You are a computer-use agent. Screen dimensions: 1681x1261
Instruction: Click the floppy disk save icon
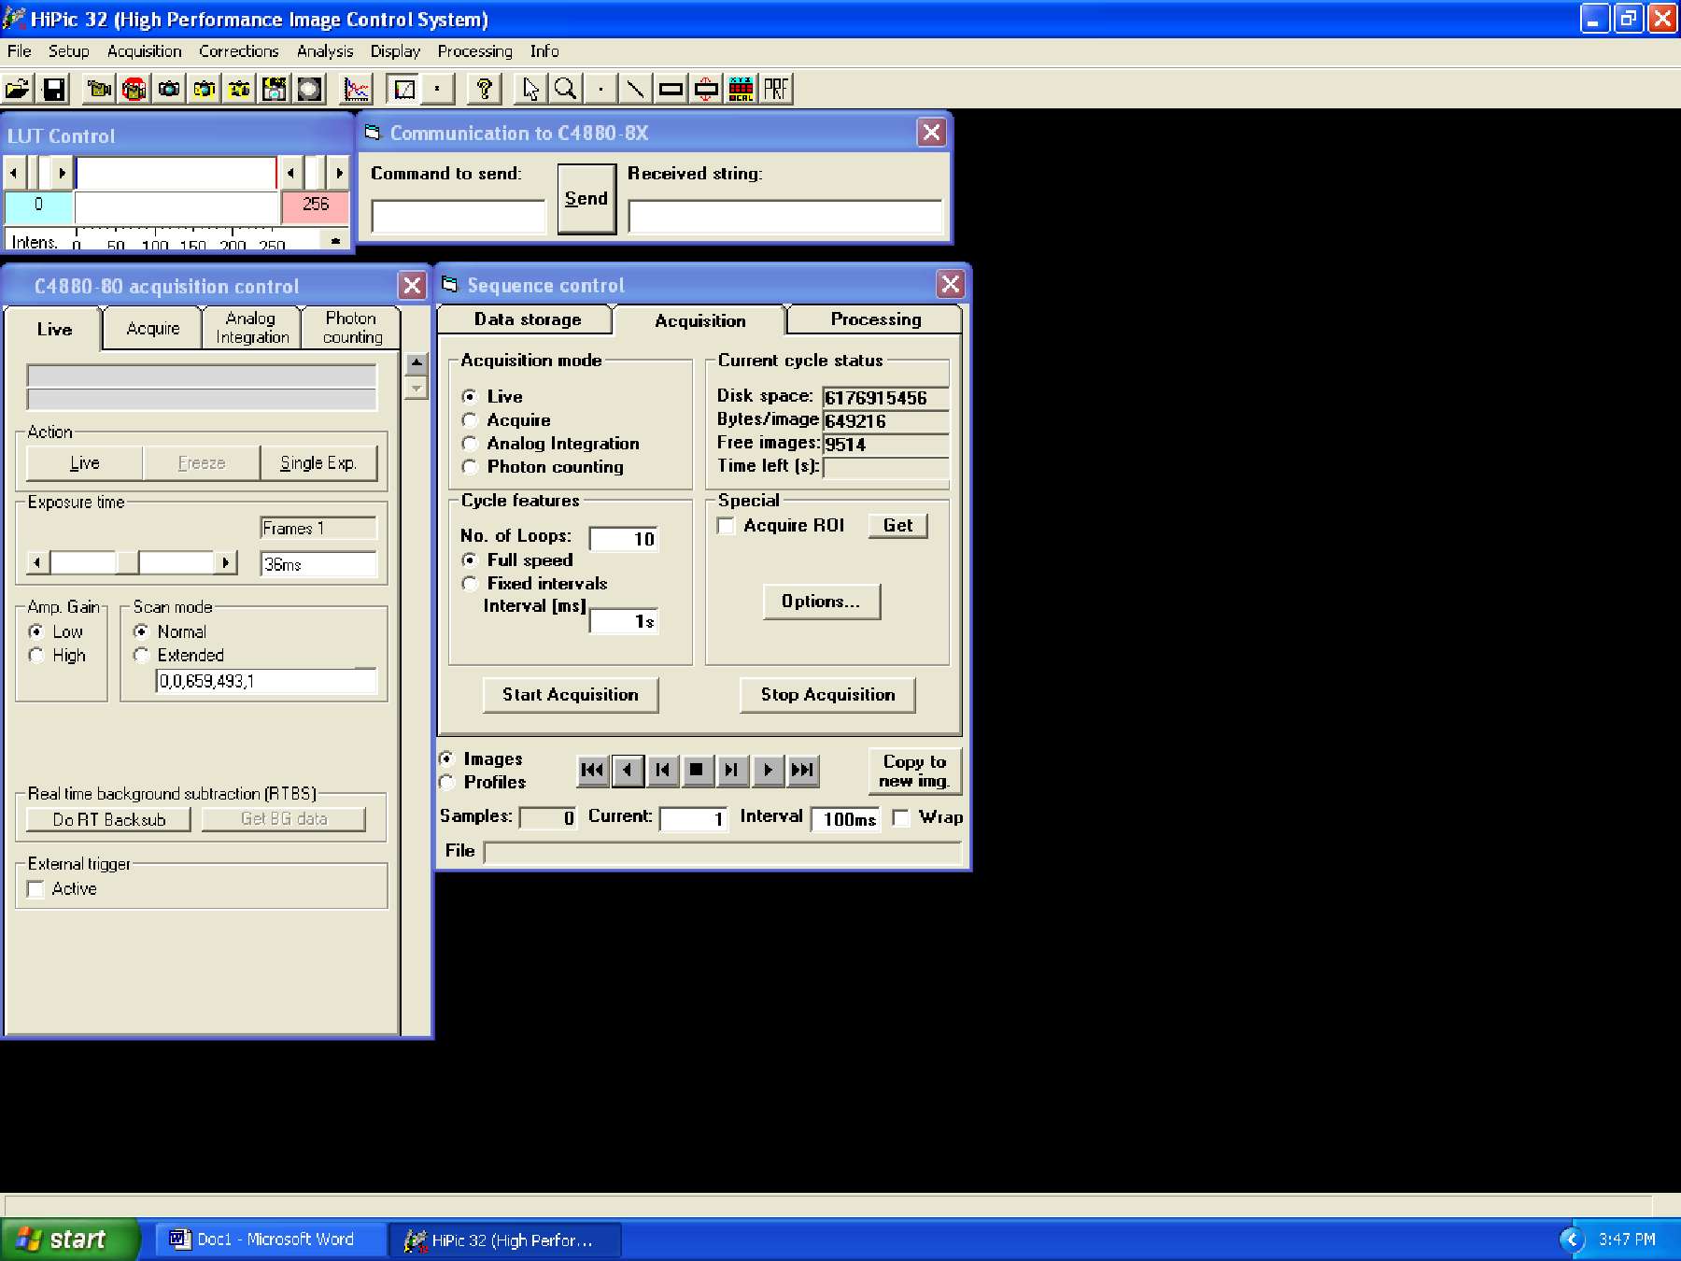54,90
